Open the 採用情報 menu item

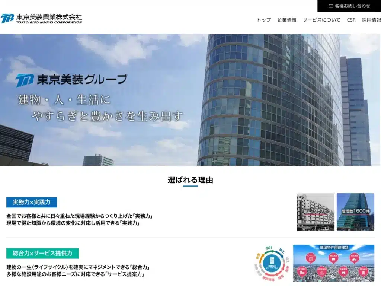pos(371,20)
